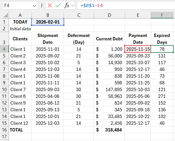Image resolution: width=175 pixels, height=141 pixels.
Task: Click the Current Debt header cell
Action: [109, 39]
